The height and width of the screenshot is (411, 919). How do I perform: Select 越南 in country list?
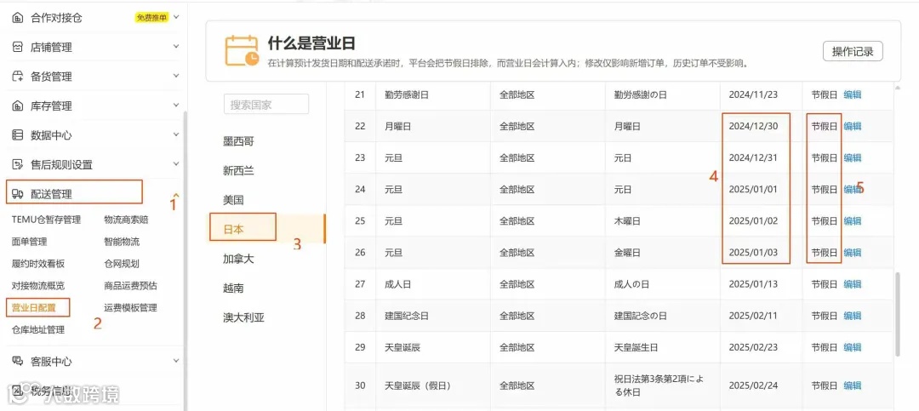coord(233,288)
